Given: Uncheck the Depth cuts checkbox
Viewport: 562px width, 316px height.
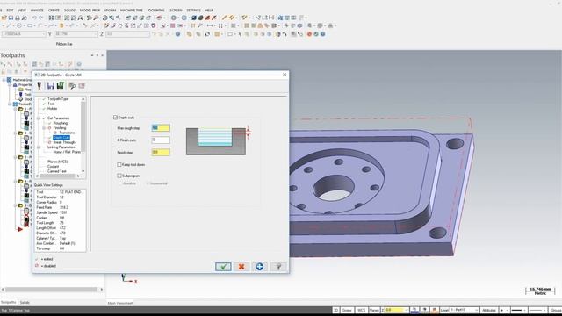Looking at the screenshot, I should point(115,118).
